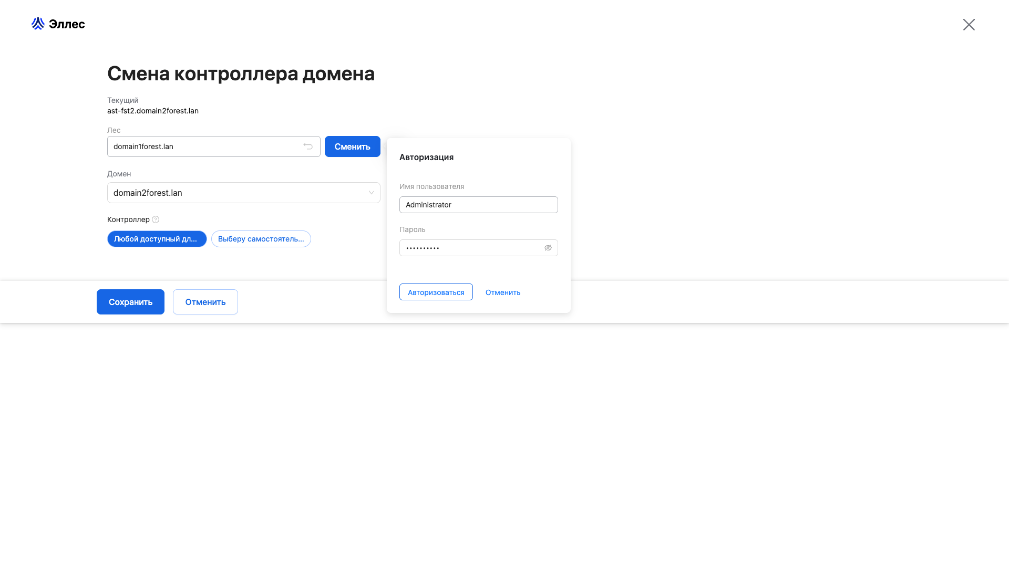
Task: Click the Эллес logo icon
Action: pos(38,24)
